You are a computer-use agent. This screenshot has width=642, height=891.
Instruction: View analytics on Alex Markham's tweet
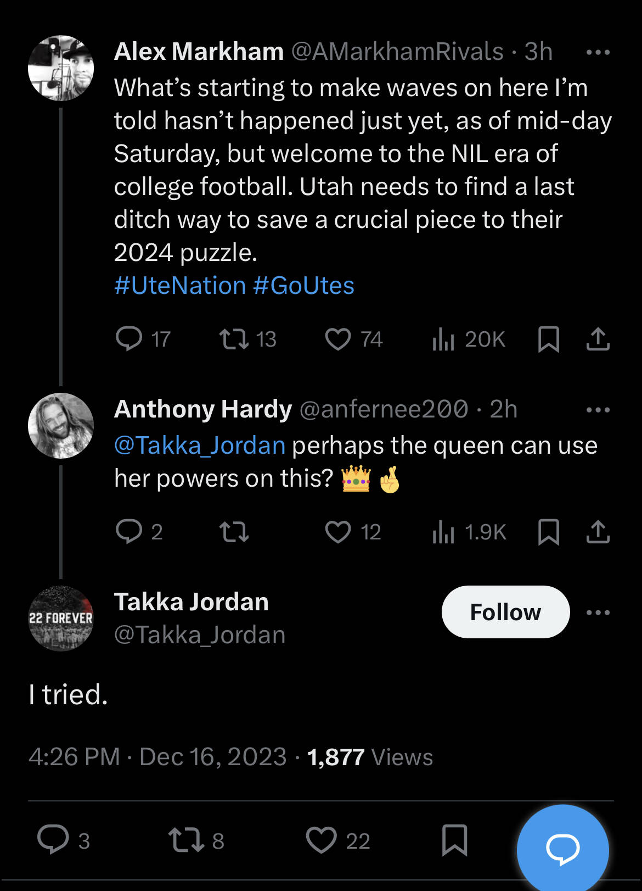[444, 338]
